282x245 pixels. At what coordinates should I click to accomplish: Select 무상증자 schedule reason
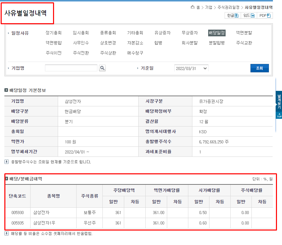pyautogui.click(x=190, y=33)
